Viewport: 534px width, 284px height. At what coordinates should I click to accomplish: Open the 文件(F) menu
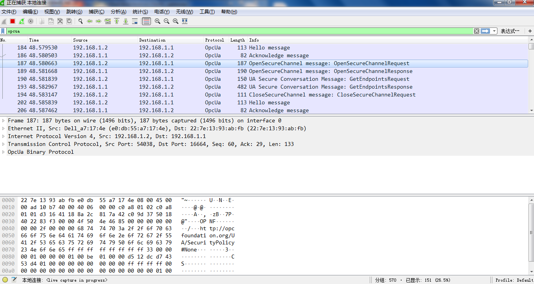9,12
